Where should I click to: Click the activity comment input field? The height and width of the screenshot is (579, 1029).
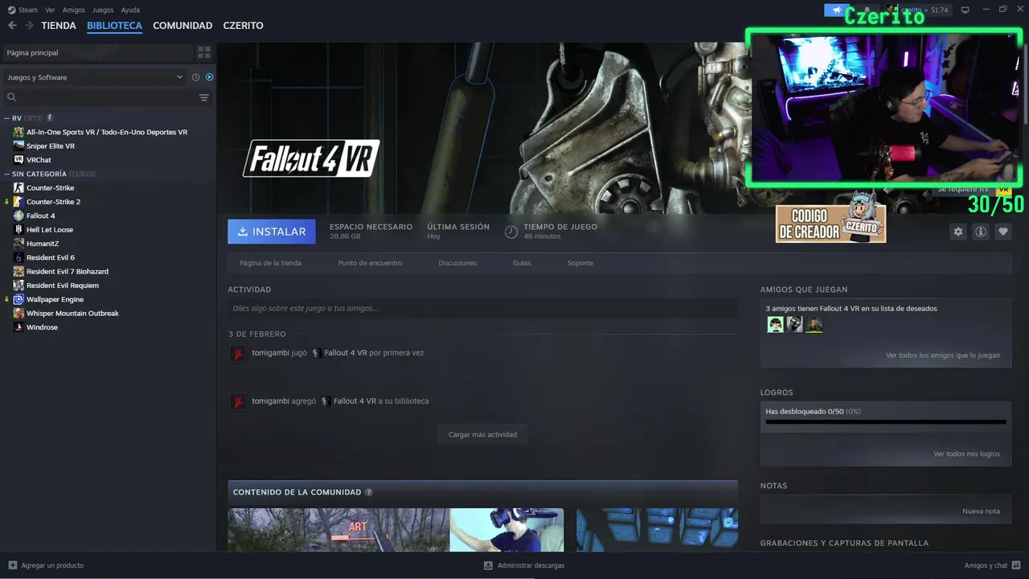tap(482, 308)
